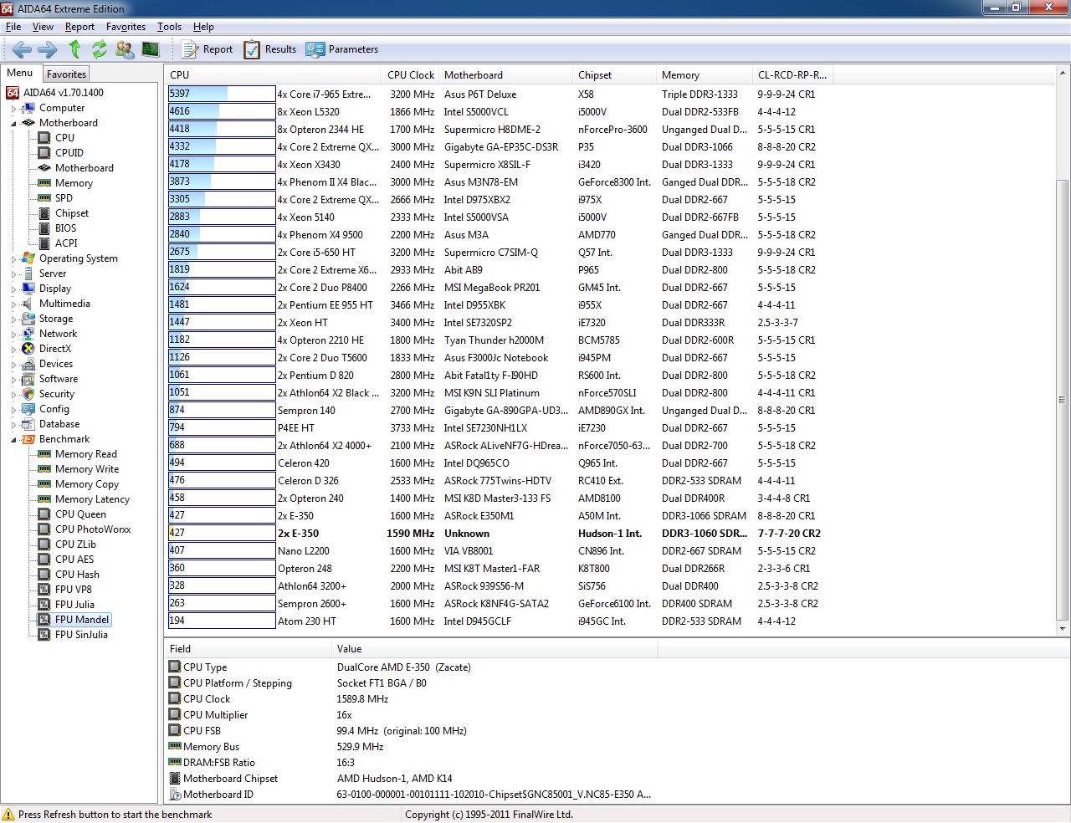This screenshot has height=823, width=1071.
Task: Open Results from the toolbar
Action: [269, 49]
